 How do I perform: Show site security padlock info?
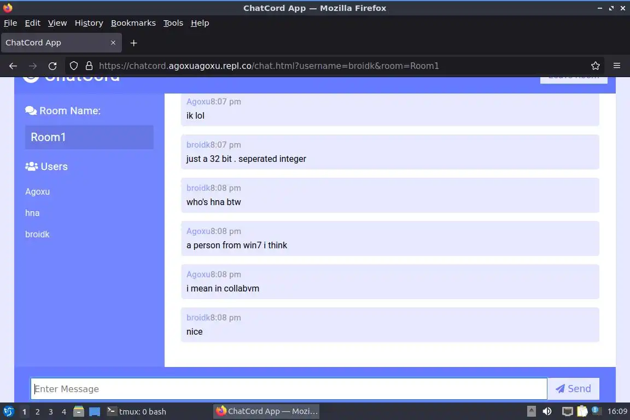click(x=89, y=66)
